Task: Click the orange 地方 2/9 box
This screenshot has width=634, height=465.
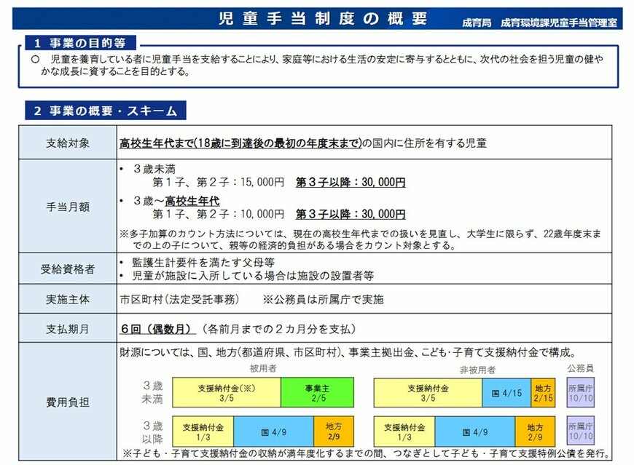Action: pyautogui.click(x=334, y=430)
